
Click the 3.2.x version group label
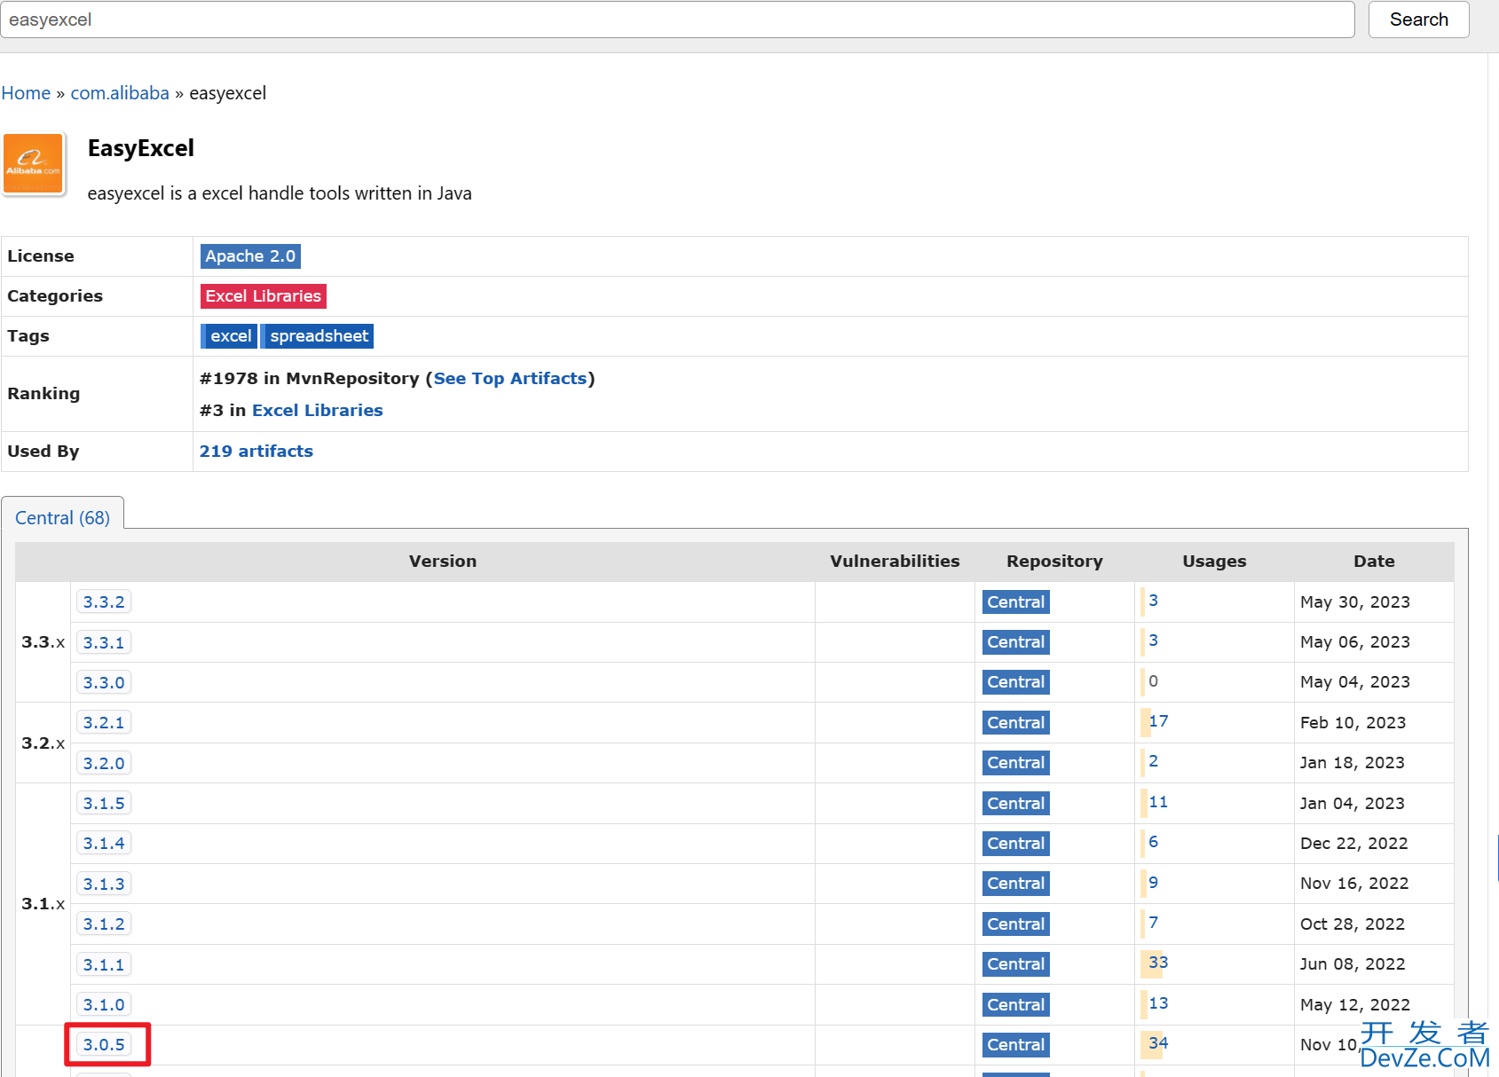point(43,743)
